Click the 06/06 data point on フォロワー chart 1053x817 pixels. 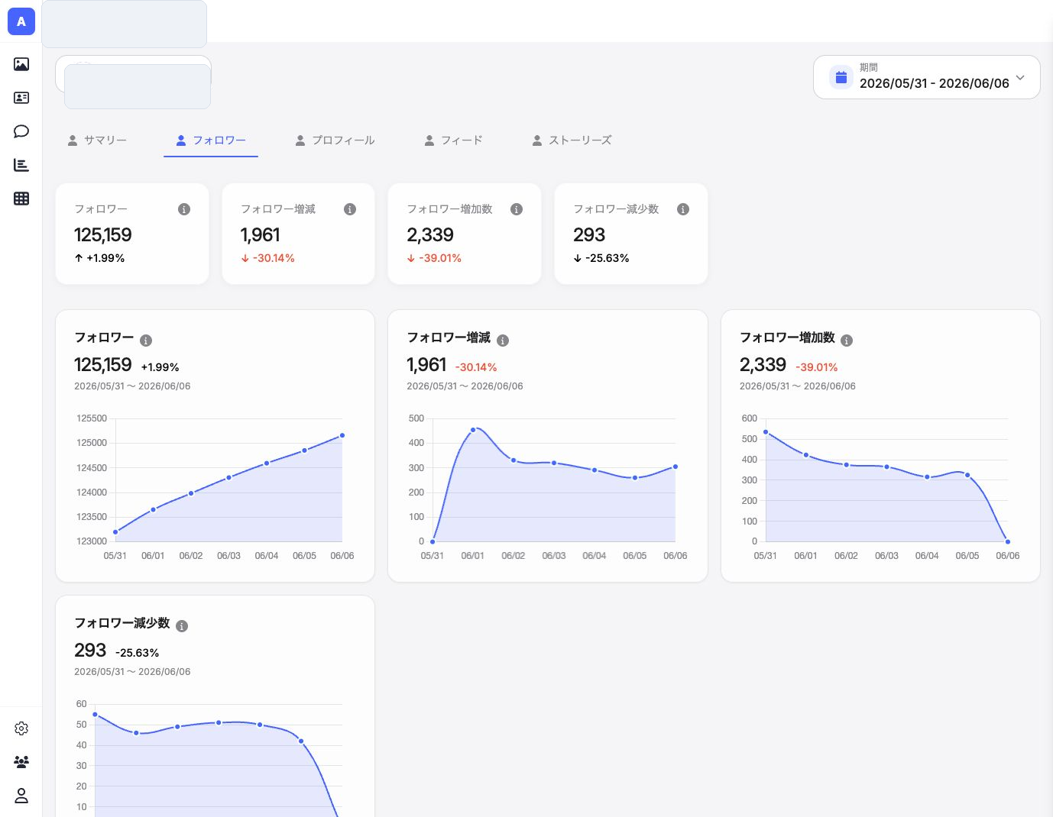[342, 435]
